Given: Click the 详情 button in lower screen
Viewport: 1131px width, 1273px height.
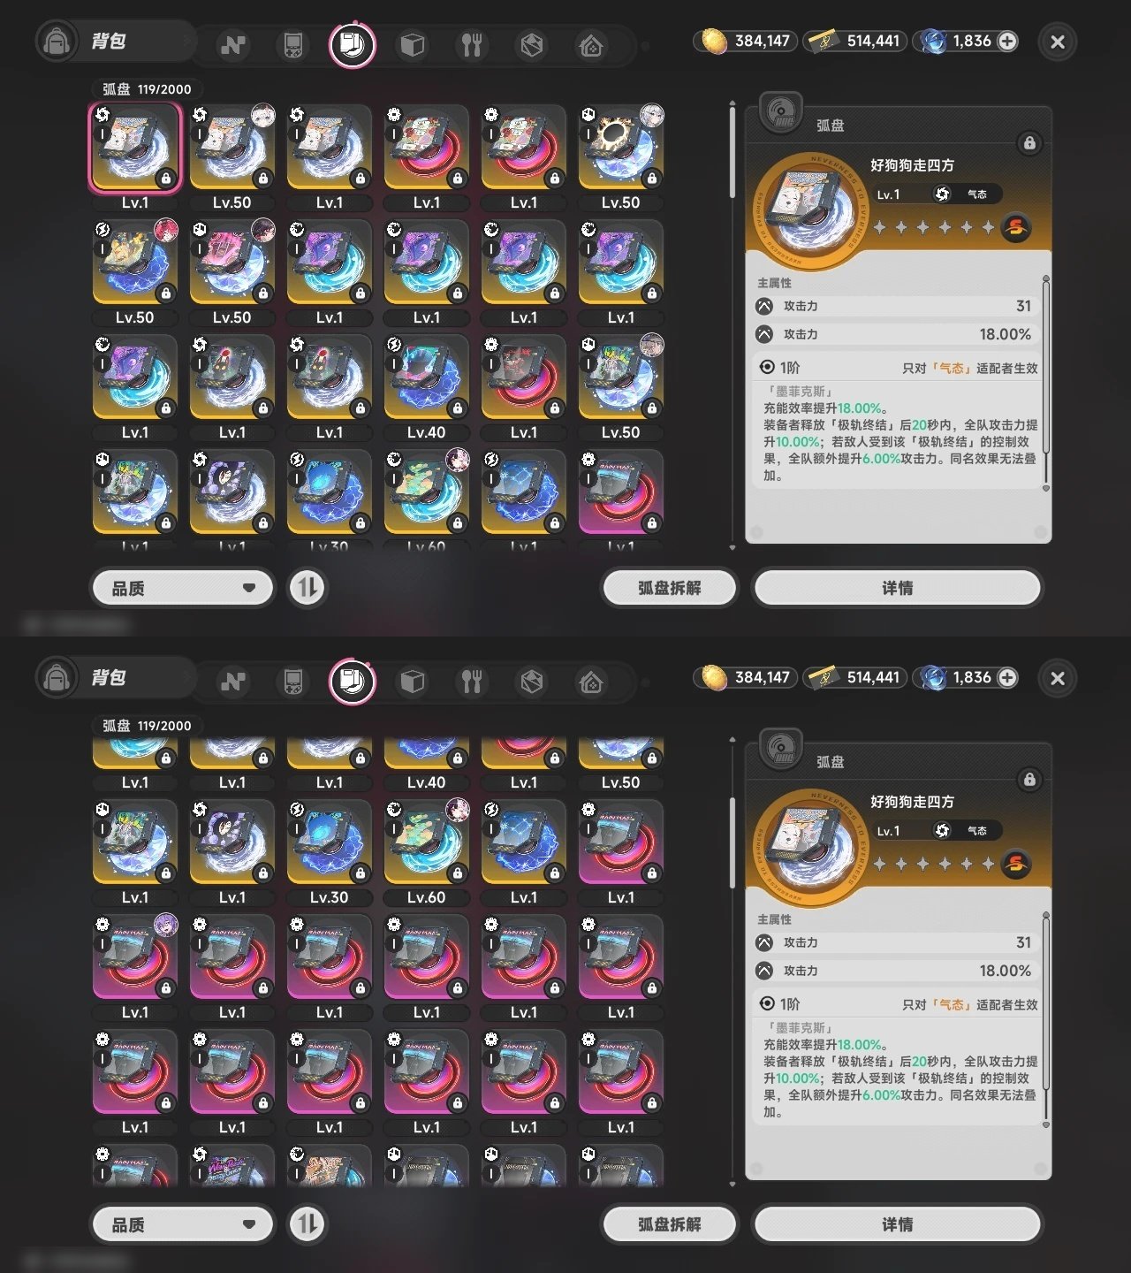Looking at the screenshot, I should pyautogui.click(x=897, y=1224).
